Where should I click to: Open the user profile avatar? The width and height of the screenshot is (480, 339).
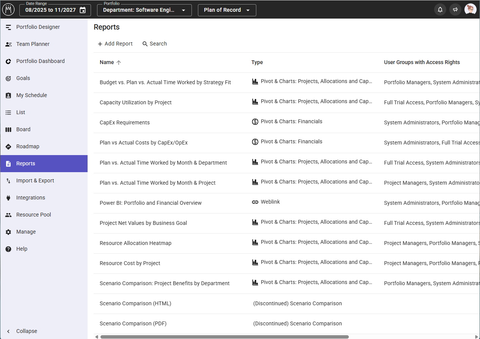click(x=470, y=10)
